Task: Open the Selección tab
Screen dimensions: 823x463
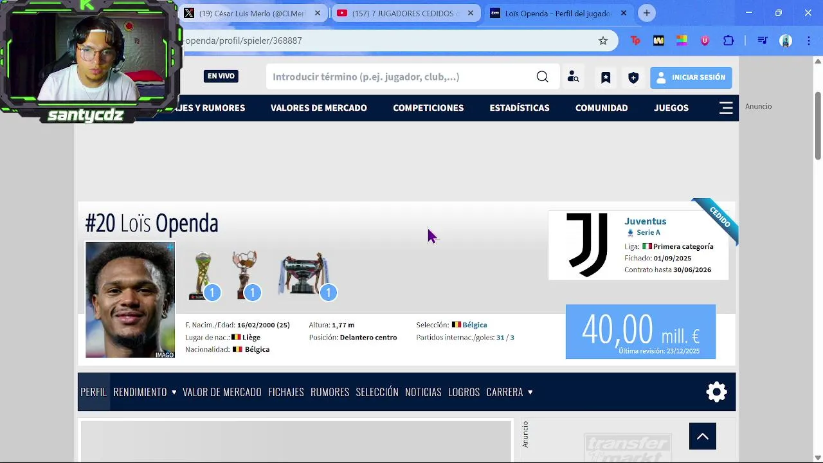Action: point(377,392)
